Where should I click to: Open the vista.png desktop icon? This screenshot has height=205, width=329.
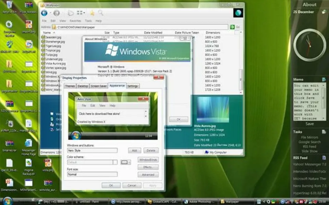point(48,165)
